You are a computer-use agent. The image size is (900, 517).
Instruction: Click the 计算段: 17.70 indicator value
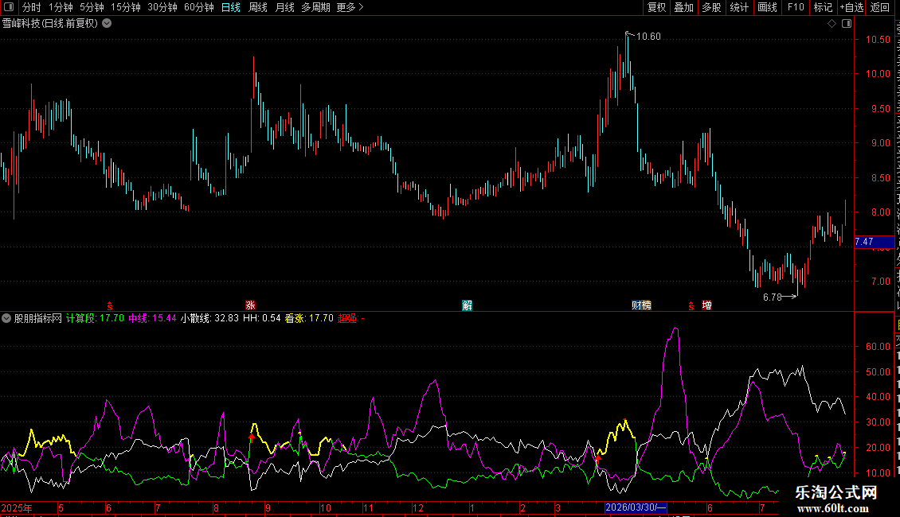click(x=96, y=318)
